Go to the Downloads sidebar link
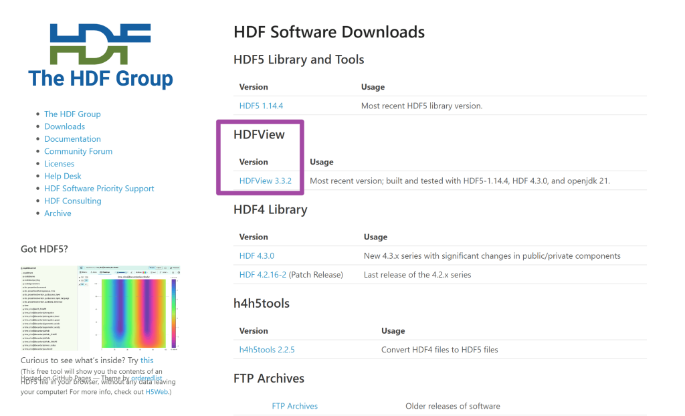Viewport: 685px width, 416px height. click(65, 126)
